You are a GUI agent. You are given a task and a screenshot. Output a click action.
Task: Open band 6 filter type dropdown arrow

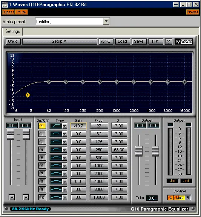[x=64, y=166]
